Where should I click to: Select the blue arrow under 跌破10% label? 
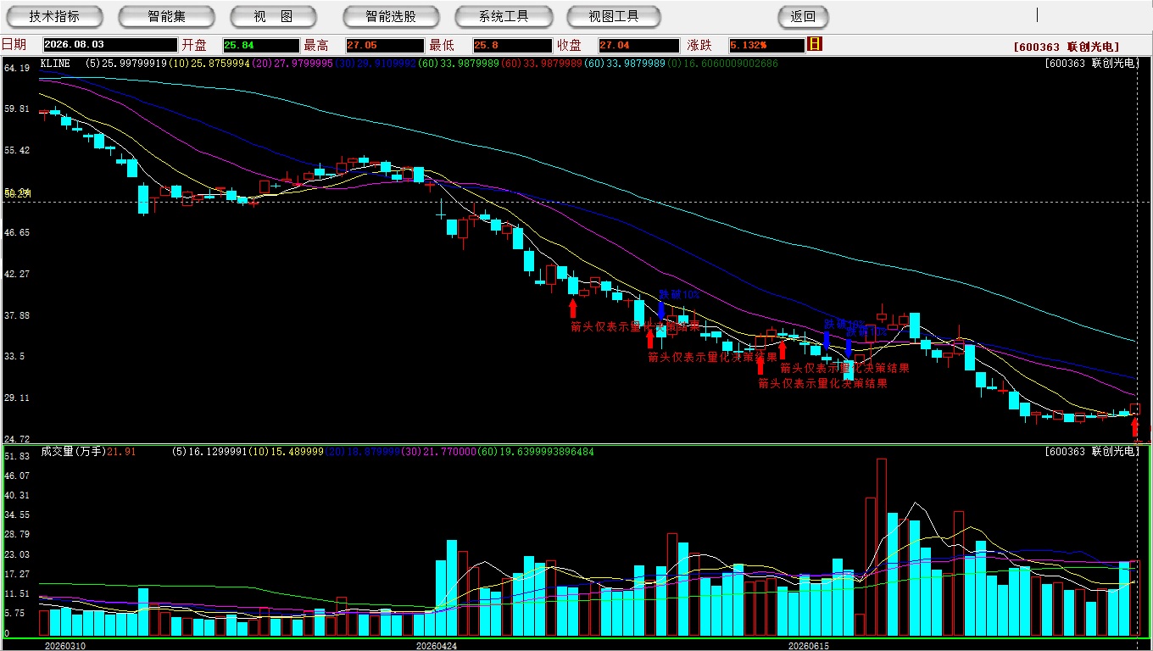click(661, 309)
